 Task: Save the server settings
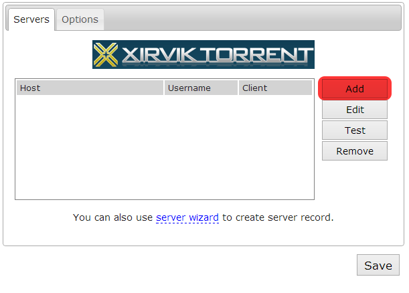pyautogui.click(x=378, y=266)
